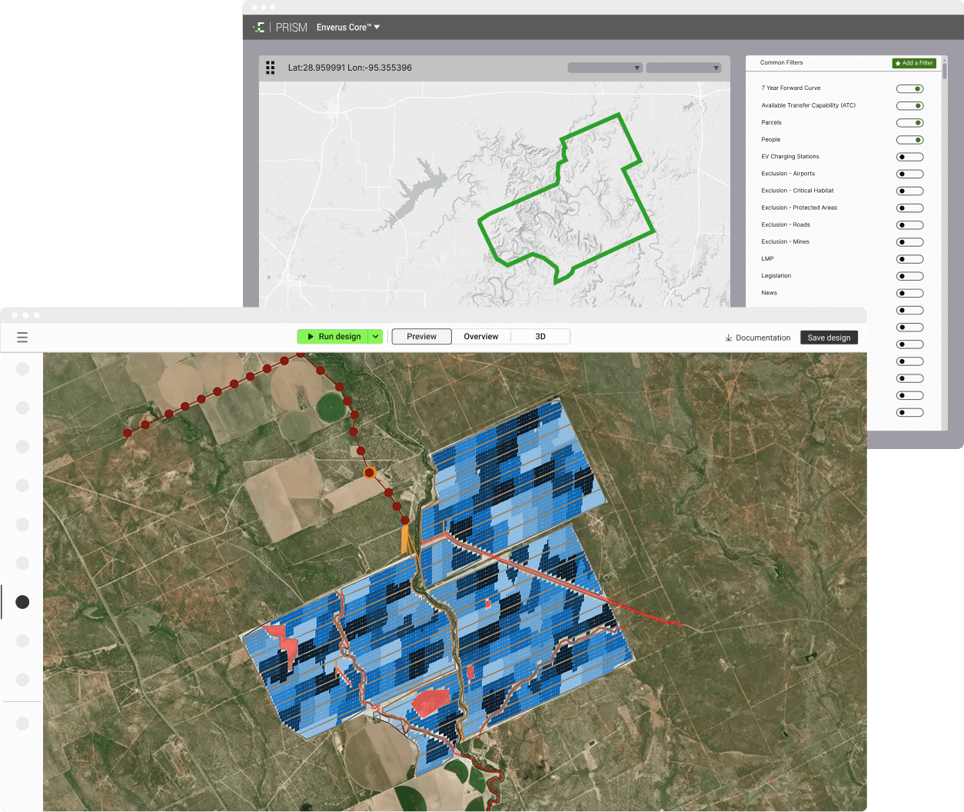Image resolution: width=964 pixels, height=812 pixels.
Task: Enable the Exclusion - Airports toggle
Action: [909, 174]
